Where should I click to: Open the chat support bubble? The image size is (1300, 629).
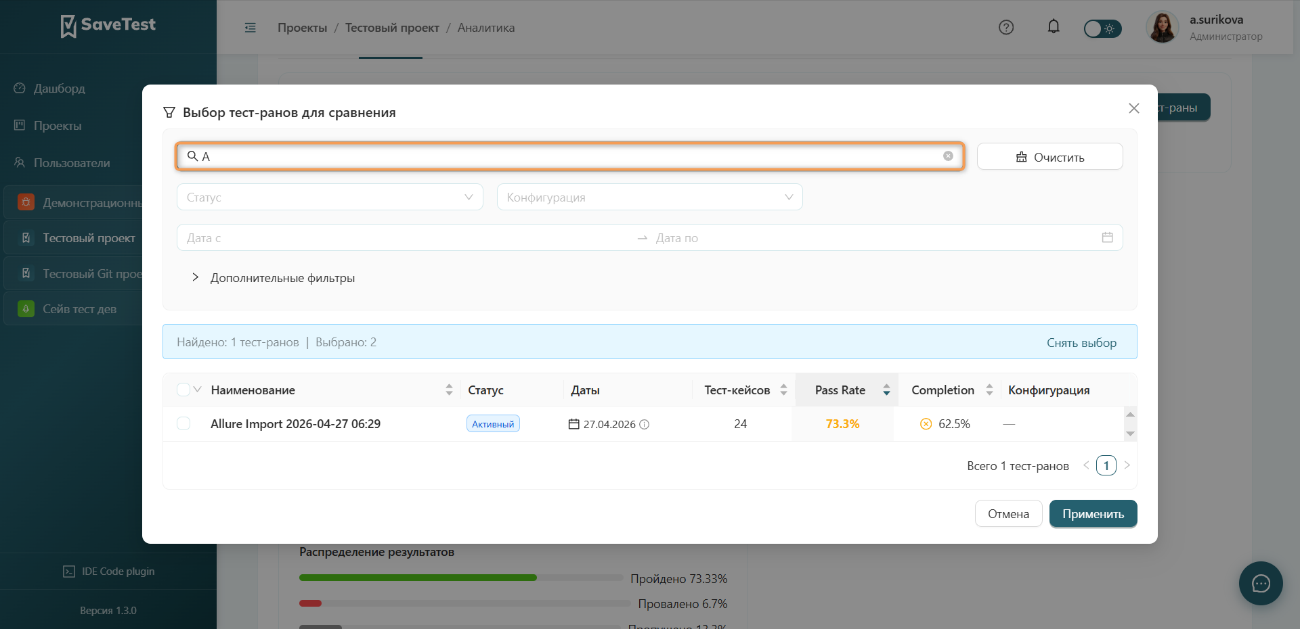[1261, 583]
